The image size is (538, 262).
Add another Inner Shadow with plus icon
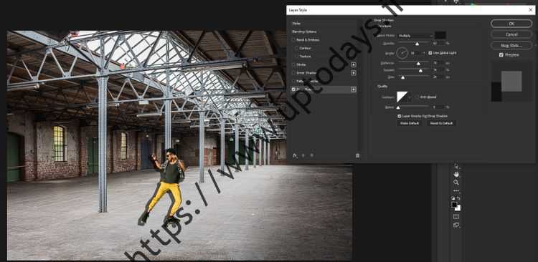point(354,72)
